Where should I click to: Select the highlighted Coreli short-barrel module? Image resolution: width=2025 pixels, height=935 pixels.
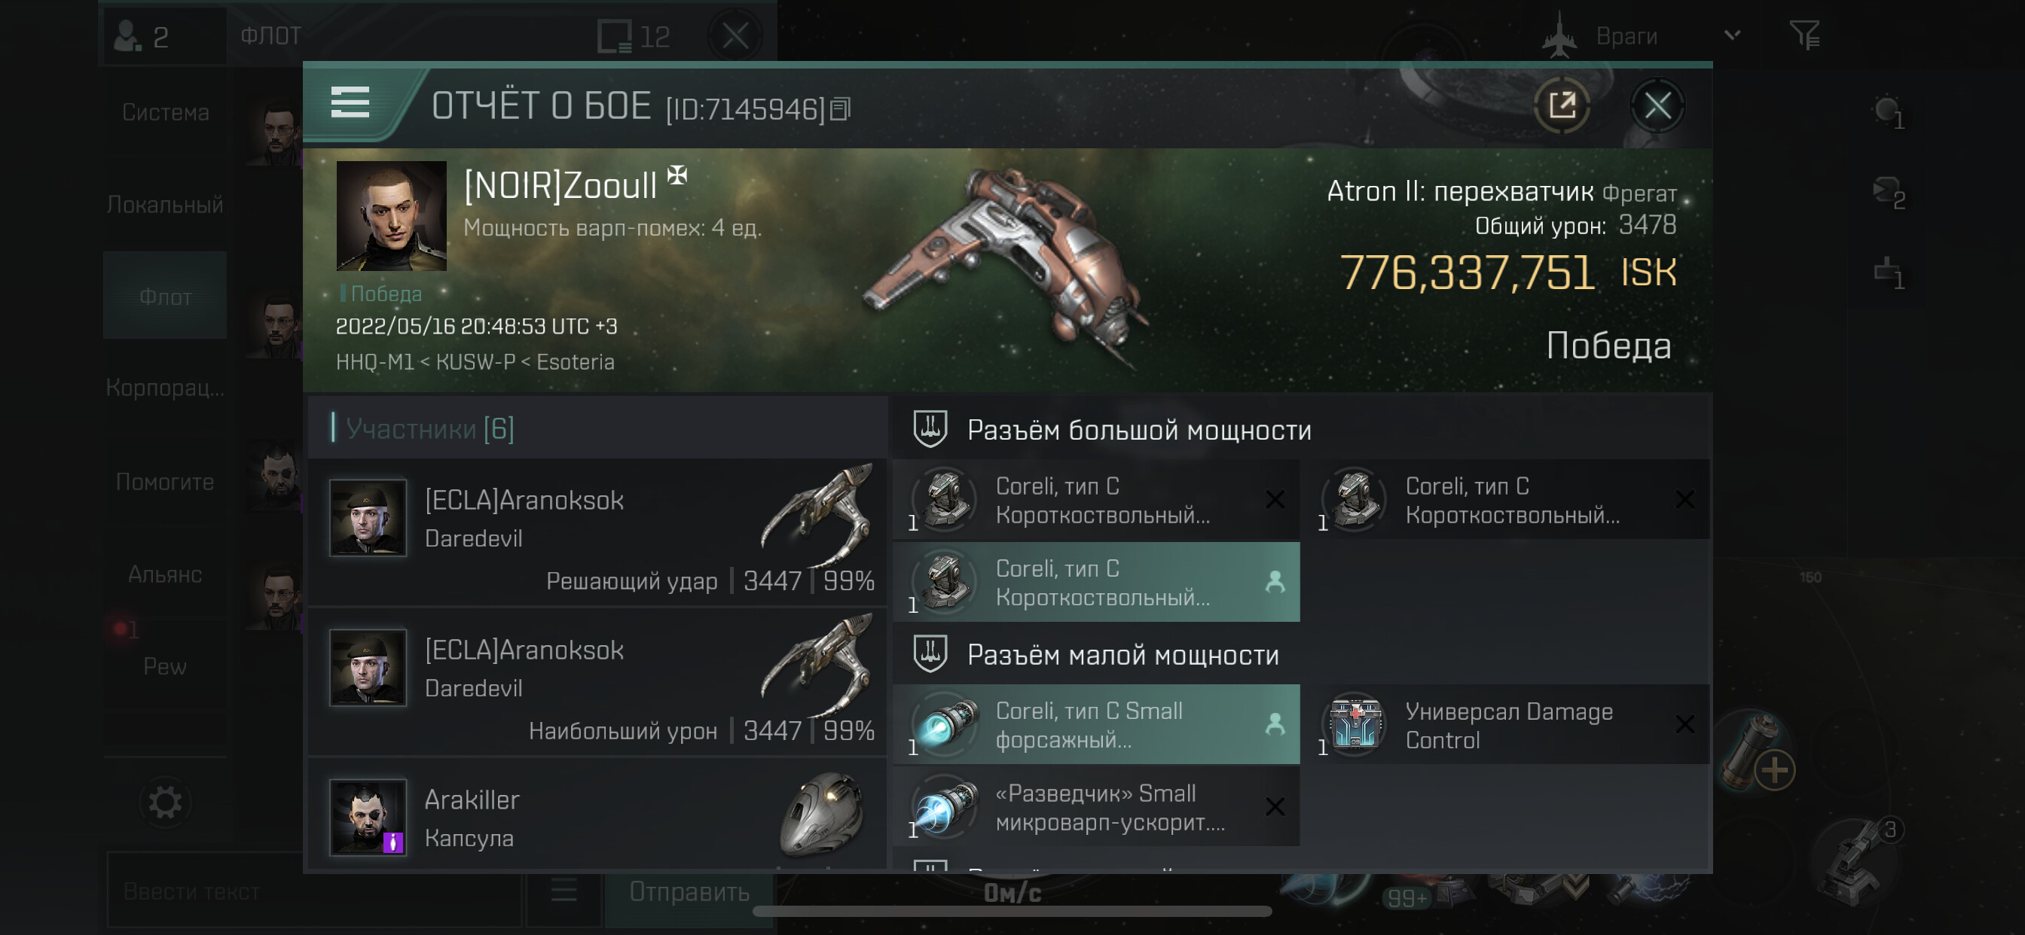tap(1096, 582)
